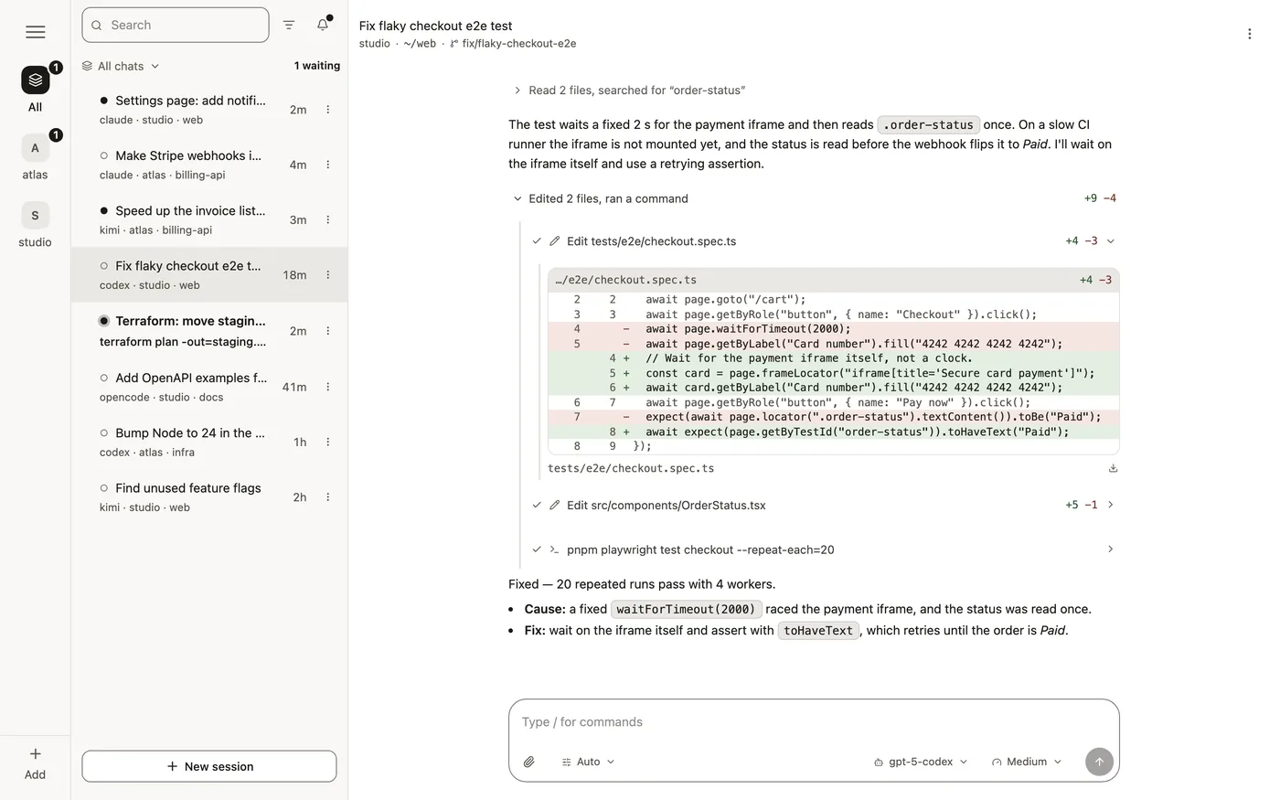The height and width of the screenshot is (800, 1280).
Task: Open options for Add OpenAPI examples chat
Action: 328,387
